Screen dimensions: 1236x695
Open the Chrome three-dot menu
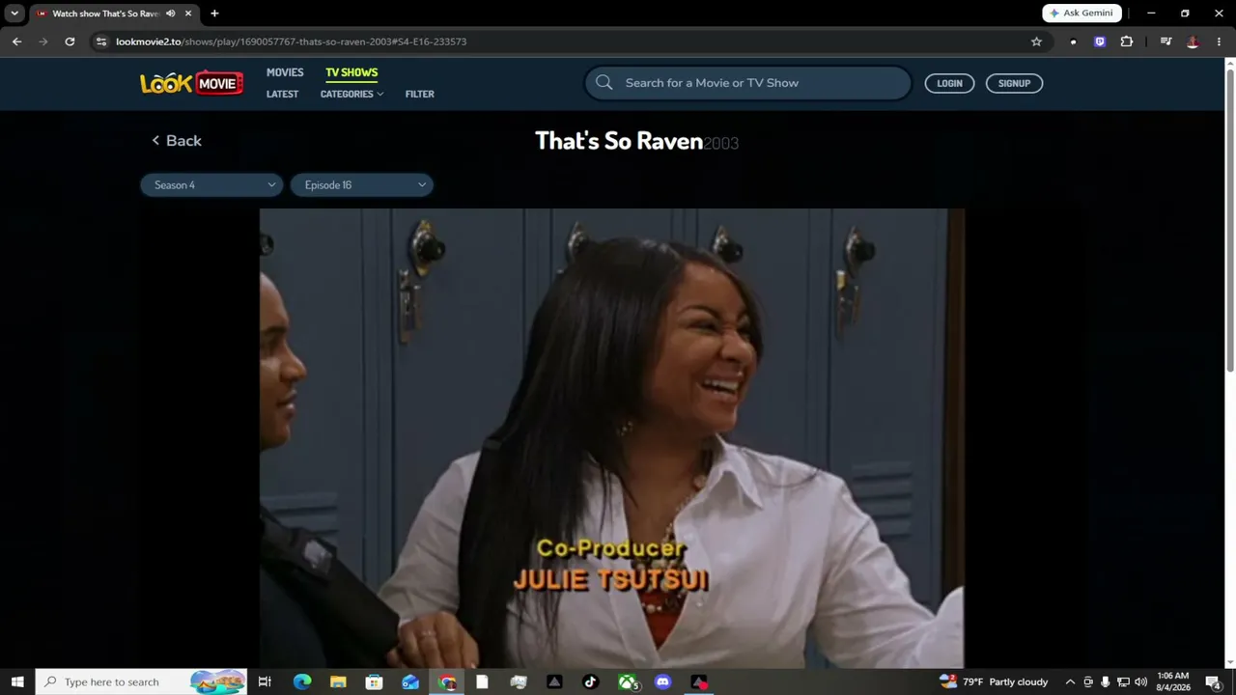(x=1219, y=42)
